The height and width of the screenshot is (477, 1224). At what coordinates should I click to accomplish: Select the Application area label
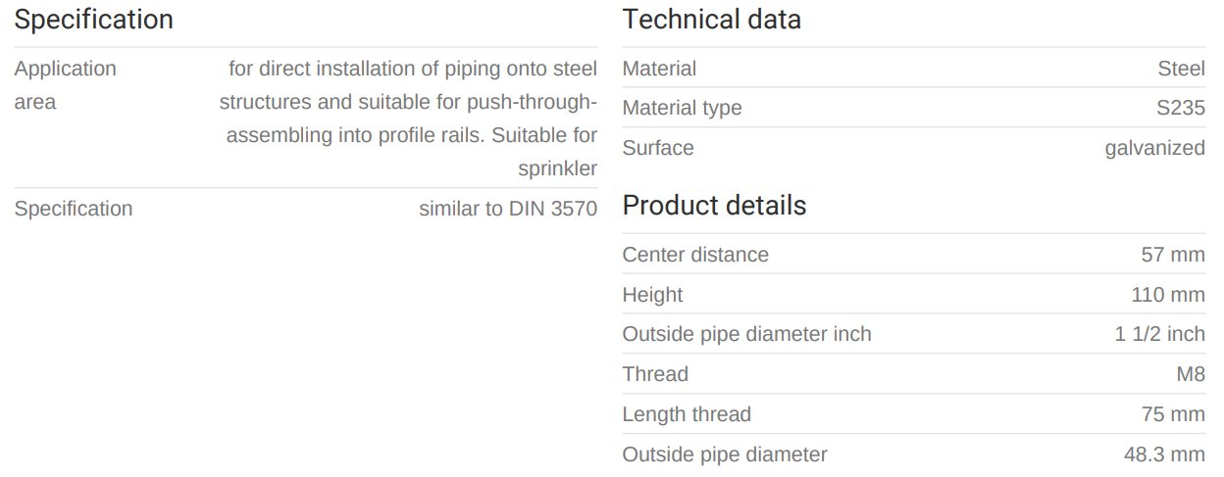coord(65,85)
